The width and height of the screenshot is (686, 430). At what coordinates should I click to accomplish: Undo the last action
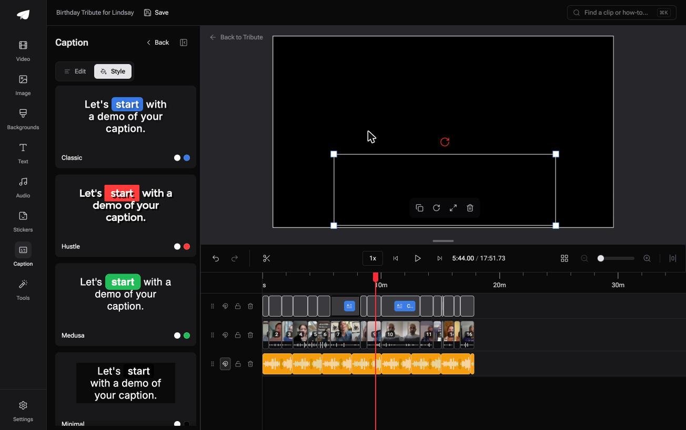[x=216, y=258]
